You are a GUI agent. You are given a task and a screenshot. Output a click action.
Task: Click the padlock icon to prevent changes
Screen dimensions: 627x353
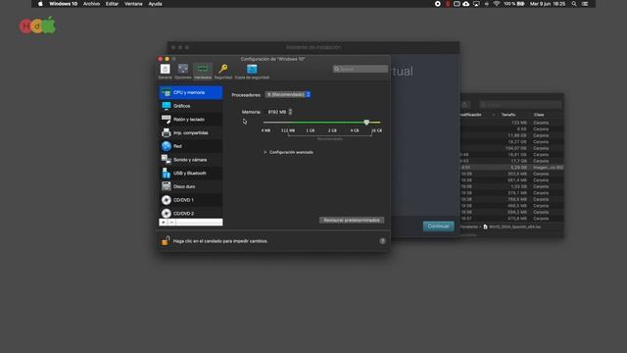point(166,240)
